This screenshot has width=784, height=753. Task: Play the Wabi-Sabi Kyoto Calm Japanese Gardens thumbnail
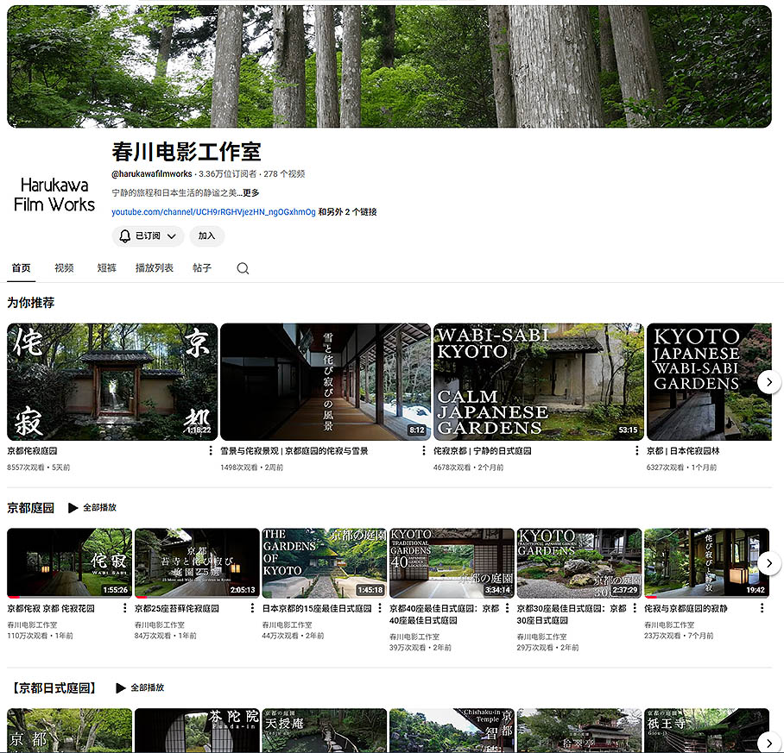click(x=538, y=382)
